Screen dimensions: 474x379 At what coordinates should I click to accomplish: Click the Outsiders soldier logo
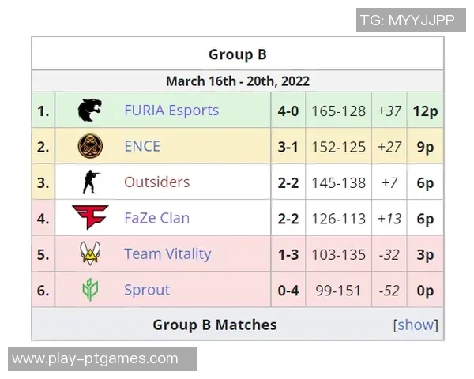point(89,182)
